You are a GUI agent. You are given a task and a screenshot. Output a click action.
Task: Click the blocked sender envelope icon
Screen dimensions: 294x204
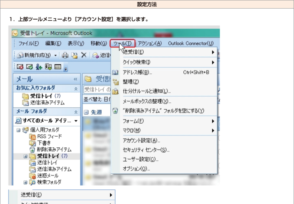click(x=20, y=67)
